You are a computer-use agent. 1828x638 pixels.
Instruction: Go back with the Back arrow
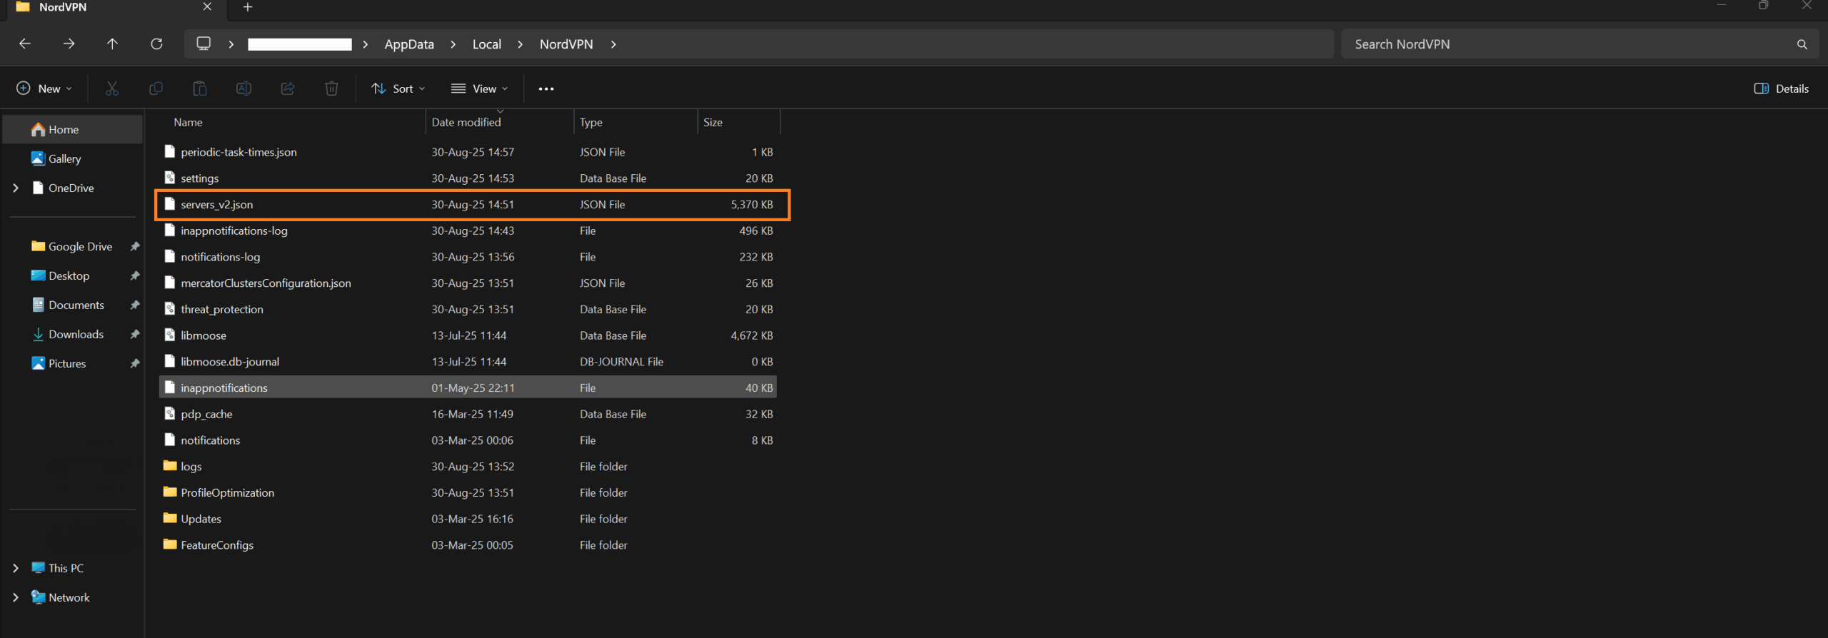[x=25, y=44]
